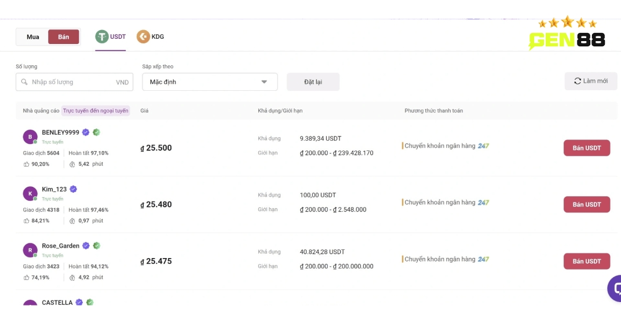Open Rose_Garden advertiser profile
The image size is (621, 324).
coord(61,246)
